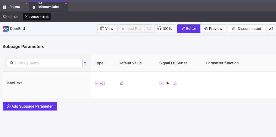Click the device rotate icon beside Ipad Pro
The height and width of the screenshot is (137, 276).
149,29
